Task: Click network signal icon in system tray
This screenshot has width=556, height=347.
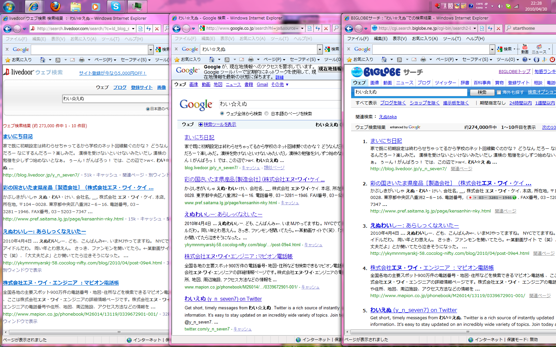Action: [516, 6]
